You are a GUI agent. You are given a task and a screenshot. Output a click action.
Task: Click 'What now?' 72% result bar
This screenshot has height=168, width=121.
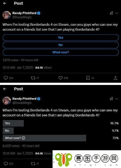44,138
